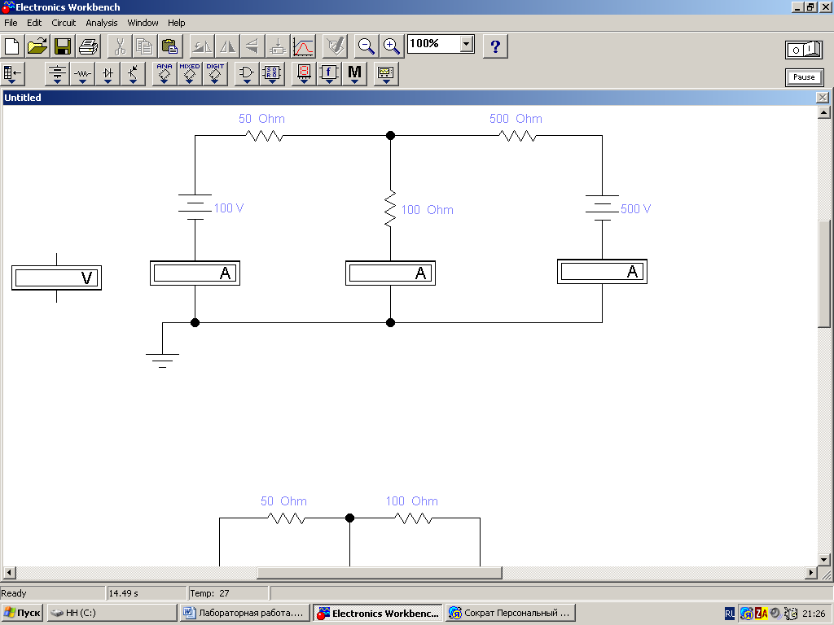This screenshot has height=625, width=834.
Task: Paste from the clipboard
Action: pos(170,46)
